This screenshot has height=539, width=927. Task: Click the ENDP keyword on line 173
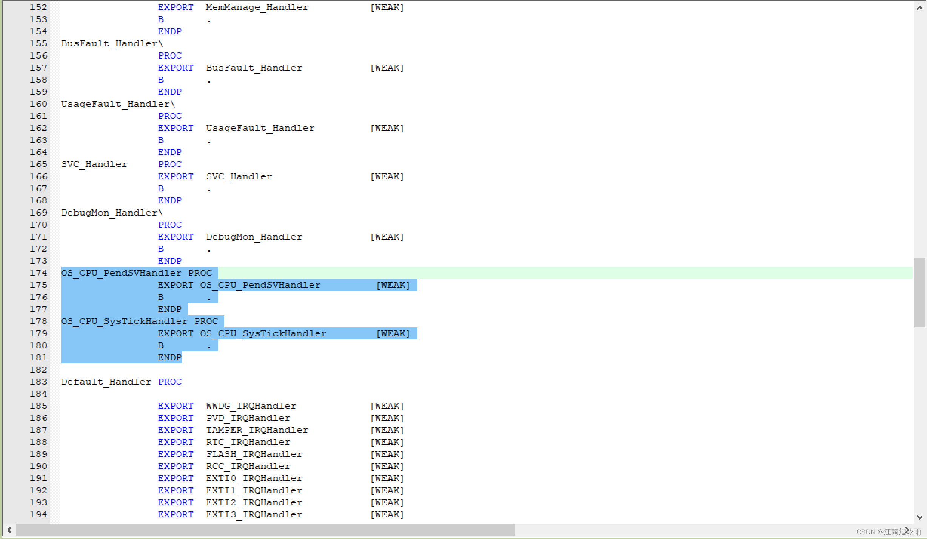[x=170, y=261]
